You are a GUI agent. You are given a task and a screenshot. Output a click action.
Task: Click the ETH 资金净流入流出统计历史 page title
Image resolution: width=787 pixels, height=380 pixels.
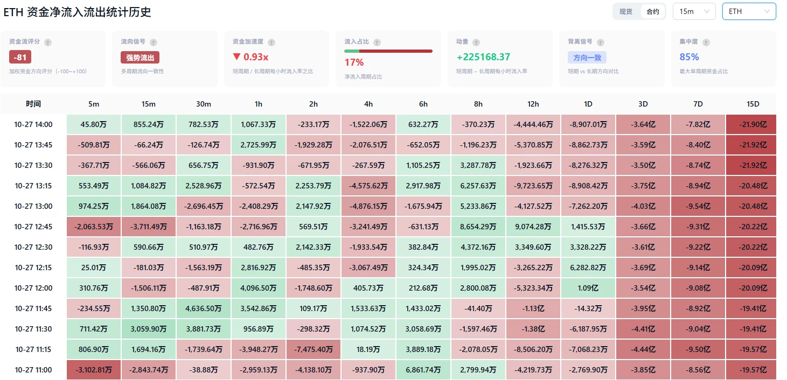coord(77,12)
